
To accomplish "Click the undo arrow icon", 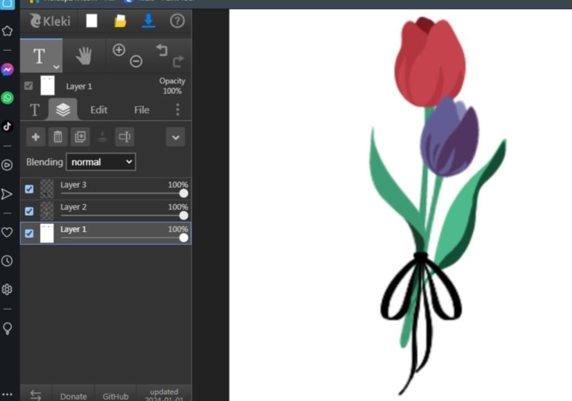I will [162, 50].
